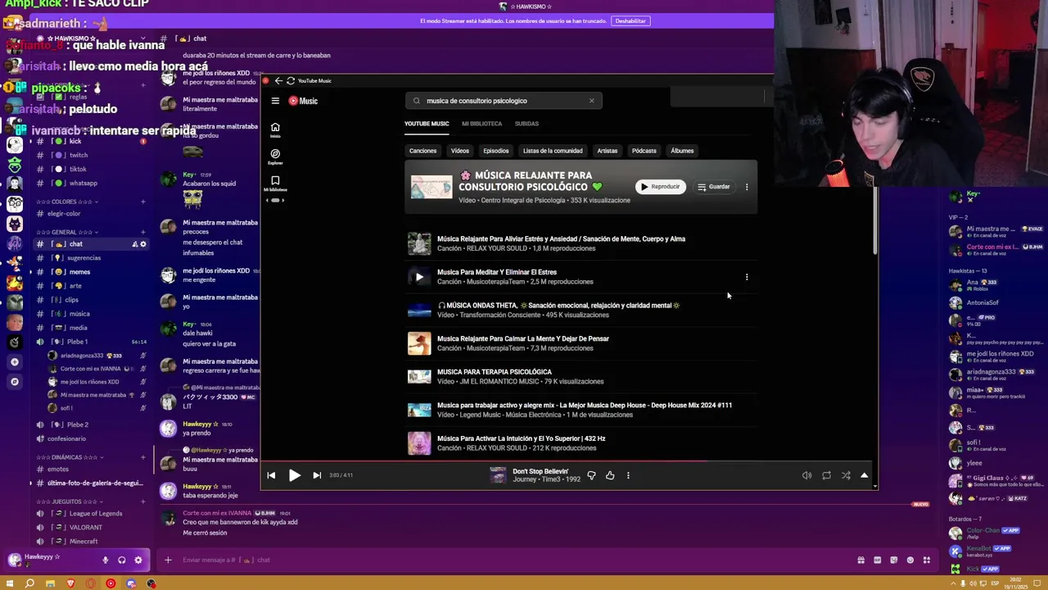Open MÚSICA ONDAS THETA video result

click(x=558, y=306)
